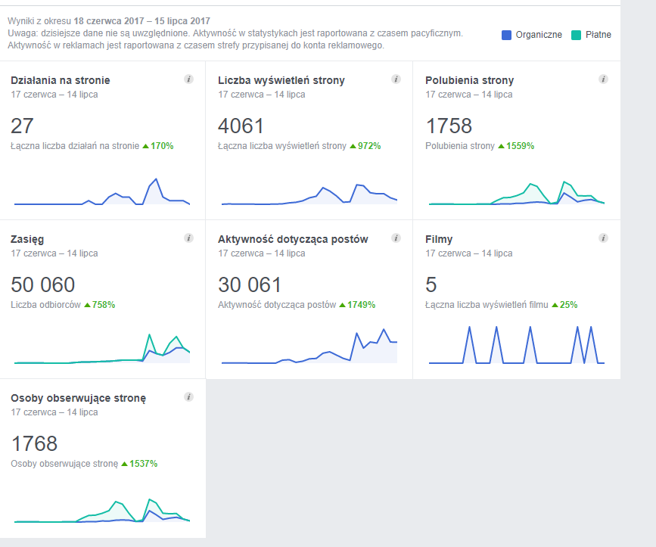Click the Zasięg reach trend chart
This screenshot has width=656, height=547.
tap(102, 349)
